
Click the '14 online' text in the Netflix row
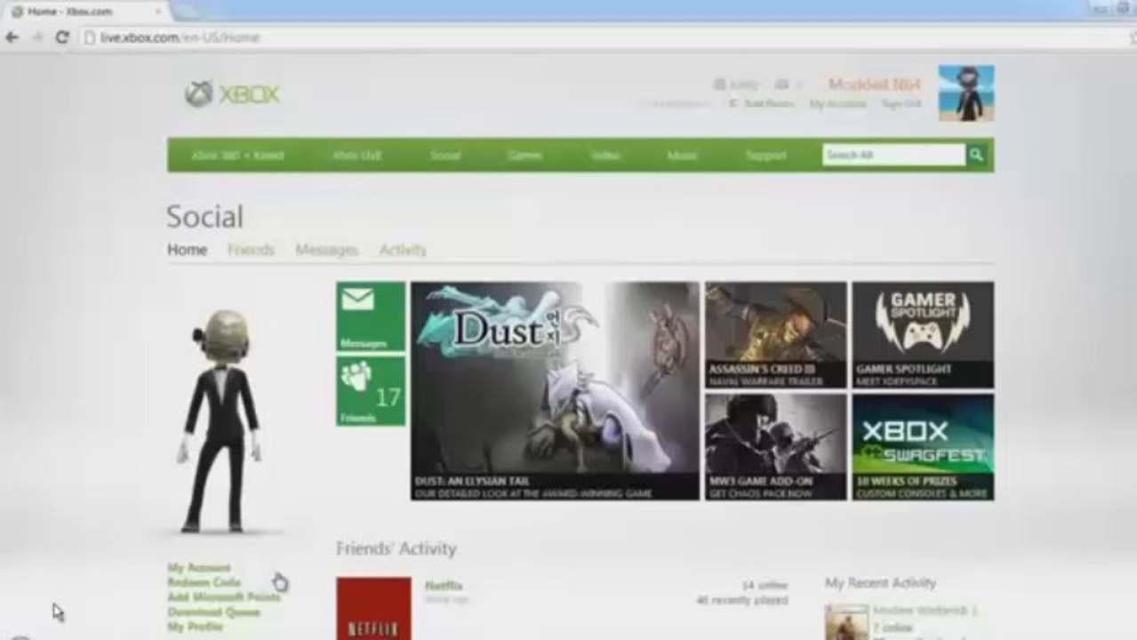point(765,586)
